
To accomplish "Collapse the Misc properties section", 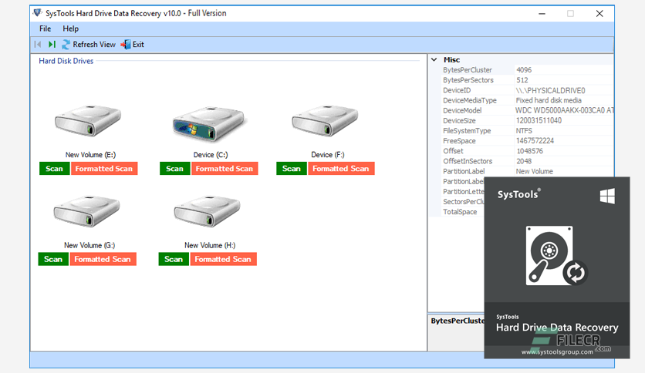I will tap(434, 59).
